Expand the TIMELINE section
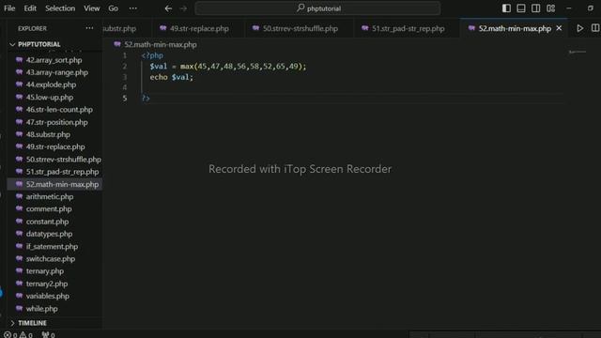The height and width of the screenshot is (338, 601). point(28,323)
